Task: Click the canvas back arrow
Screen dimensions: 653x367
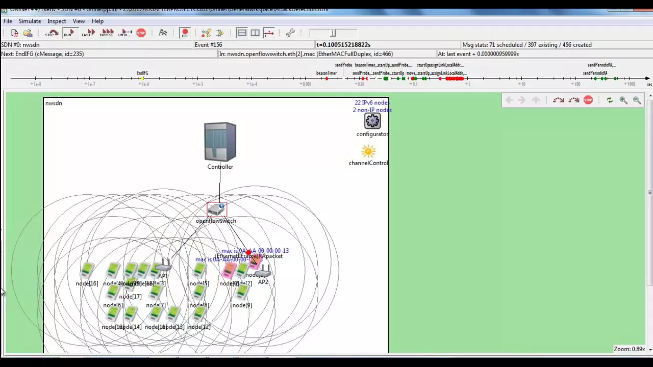Action: (509, 100)
